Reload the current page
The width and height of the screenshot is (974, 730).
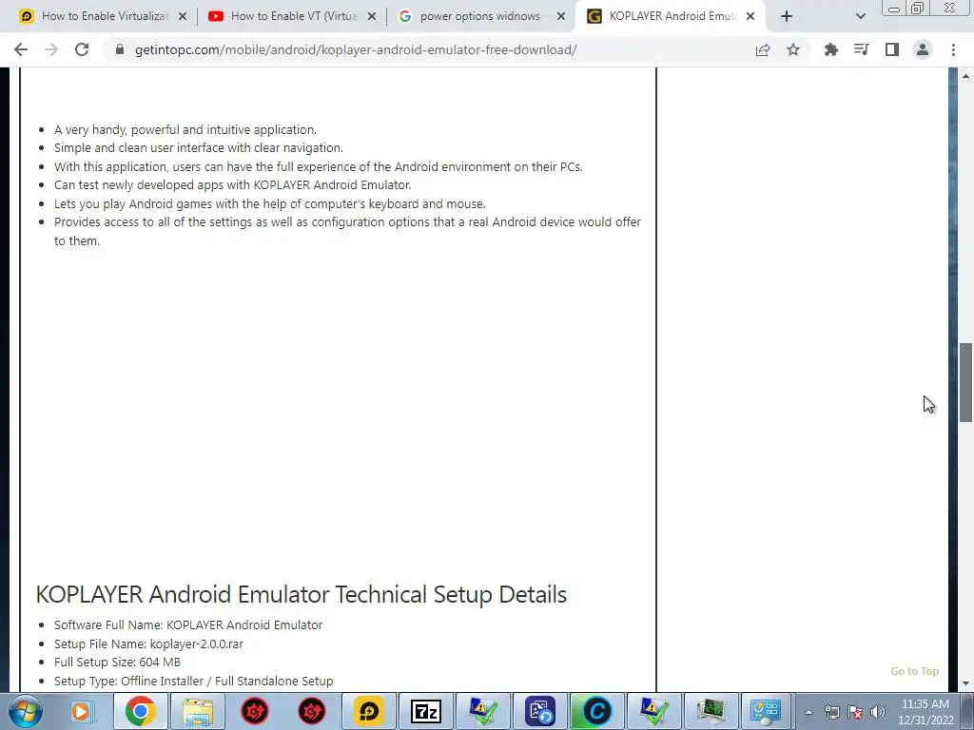[82, 49]
